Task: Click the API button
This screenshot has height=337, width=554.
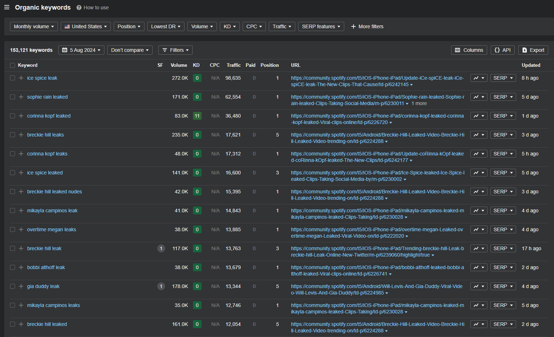Action: 503,50
